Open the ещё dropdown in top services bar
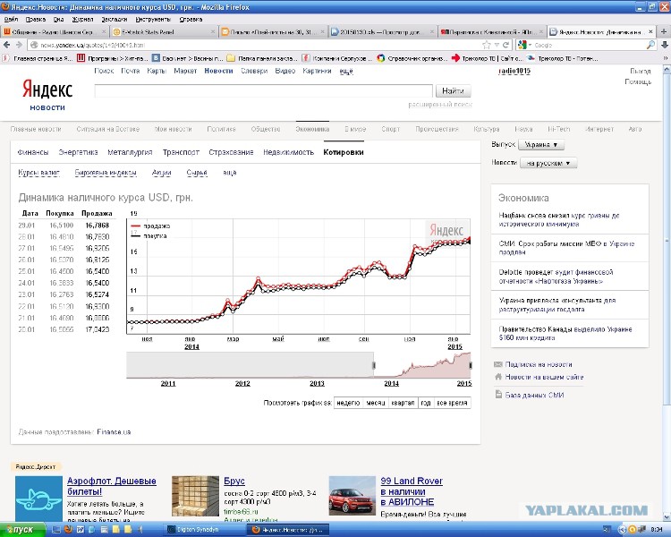 click(x=346, y=71)
